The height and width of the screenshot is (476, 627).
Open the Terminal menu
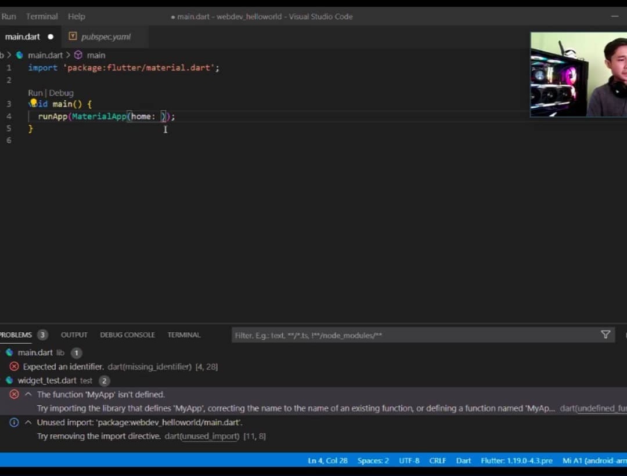(x=42, y=16)
